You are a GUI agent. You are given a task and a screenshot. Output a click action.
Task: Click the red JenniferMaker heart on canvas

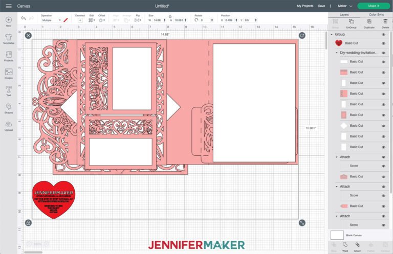point(54,199)
